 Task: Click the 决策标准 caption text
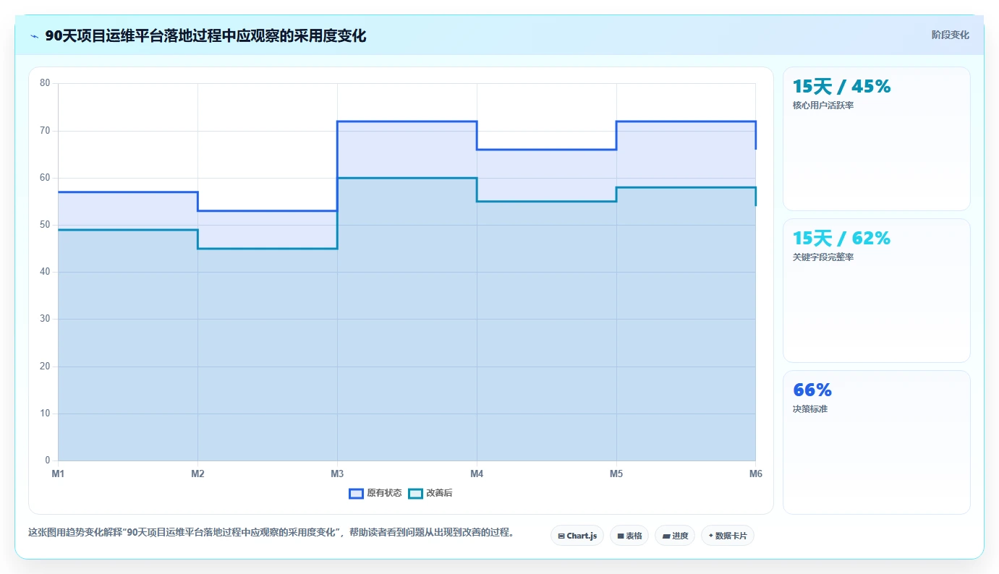[810, 409]
